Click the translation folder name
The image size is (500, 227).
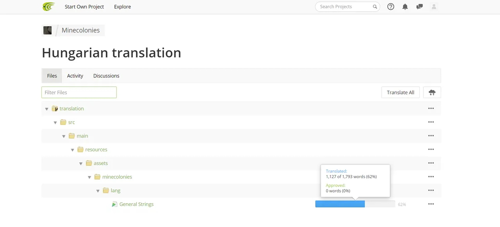(71, 109)
